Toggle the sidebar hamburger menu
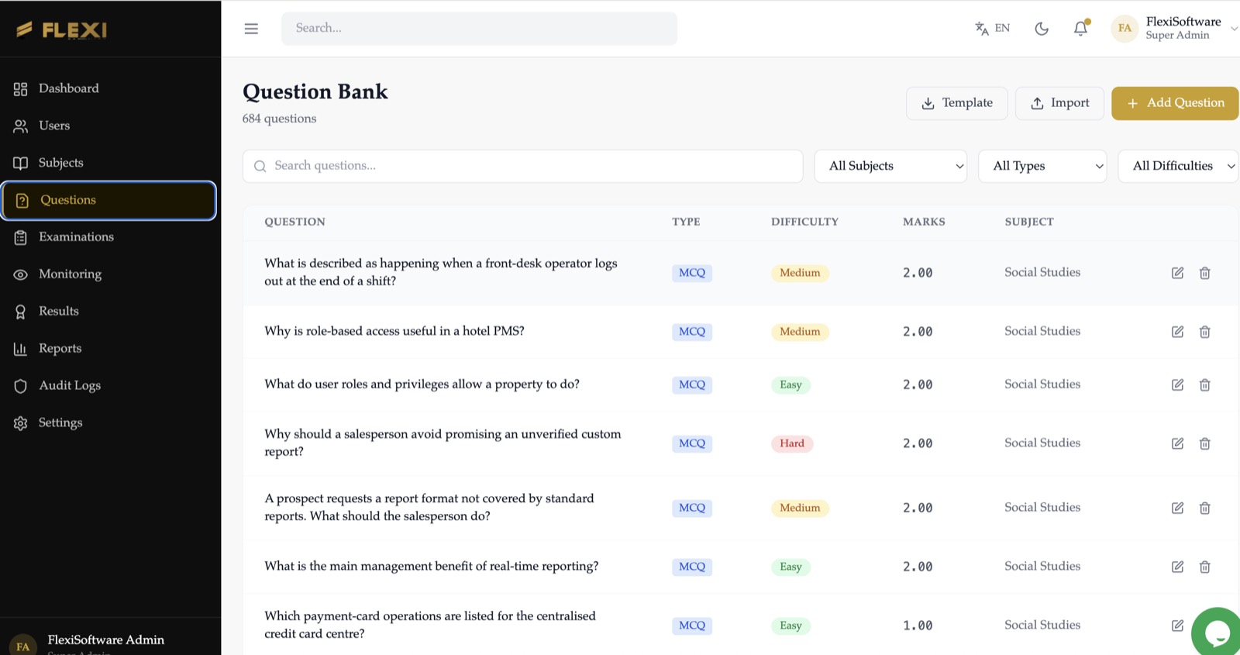The image size is (1240, 655). coord(251,29)
